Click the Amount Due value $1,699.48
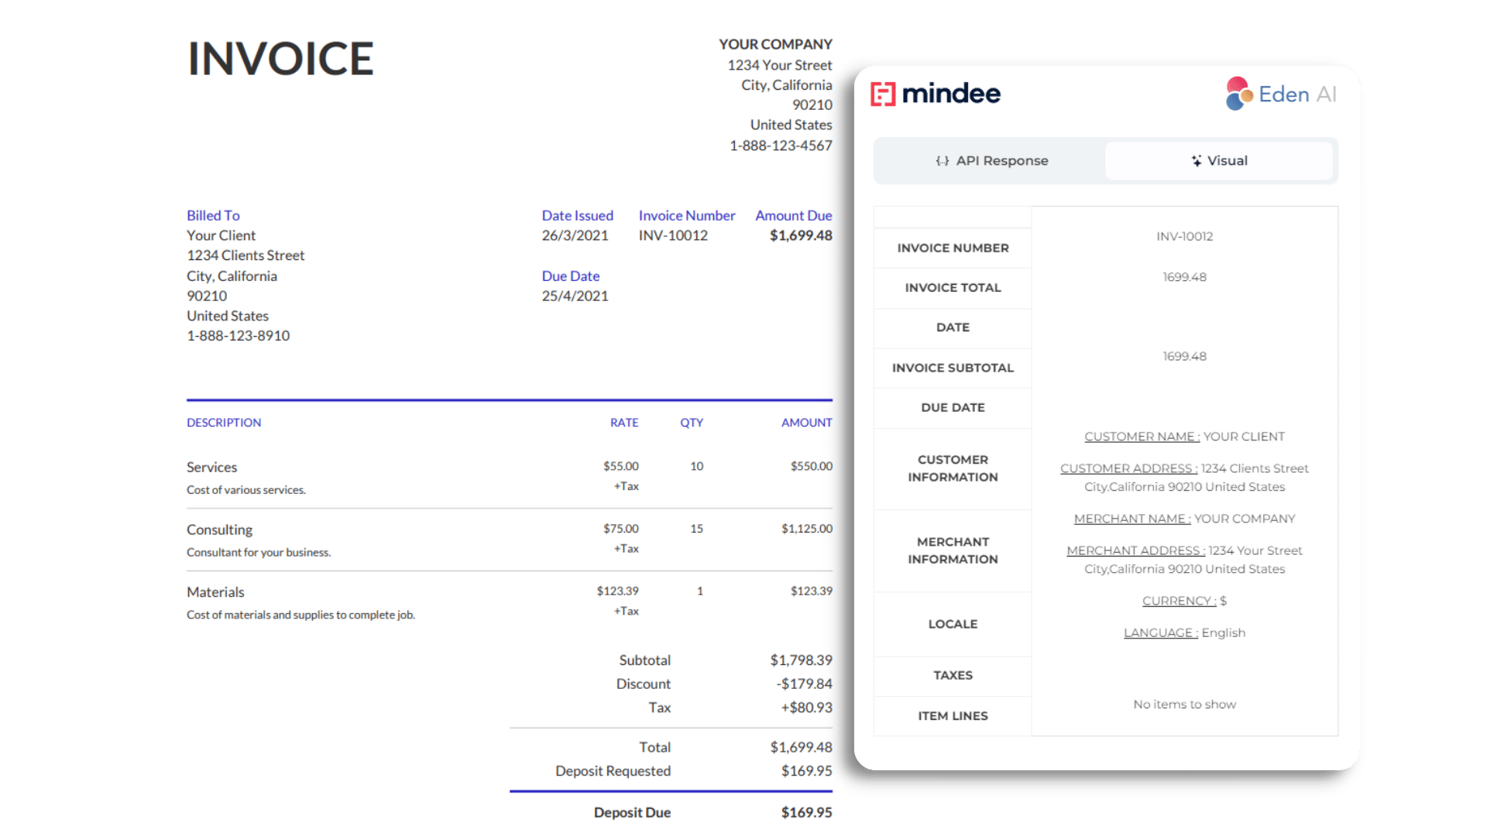 800,235
